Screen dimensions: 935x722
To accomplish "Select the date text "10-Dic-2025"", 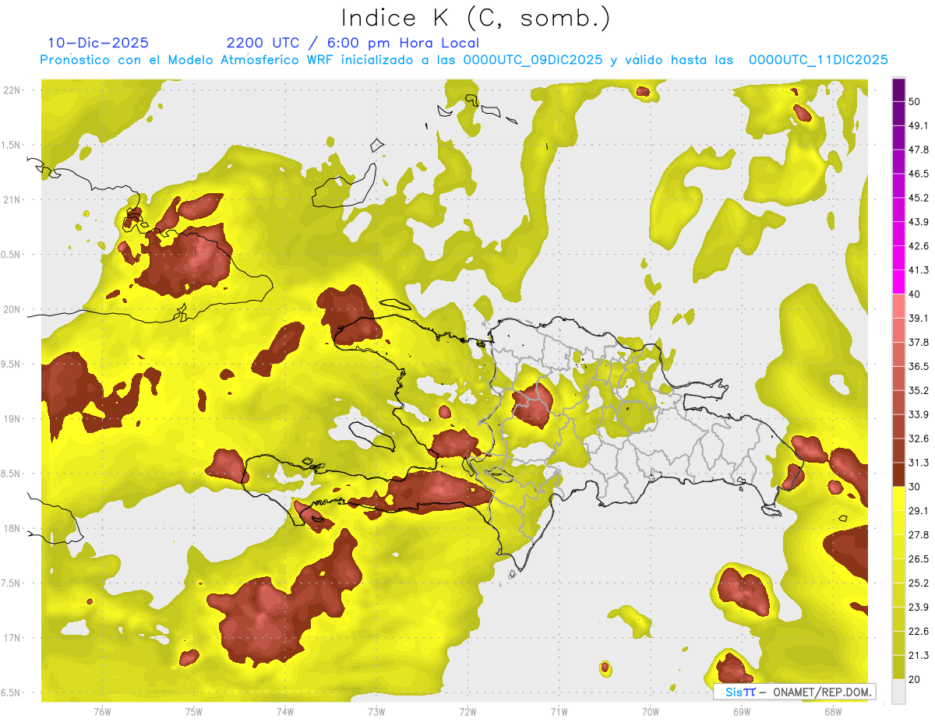I will [98, 43].
